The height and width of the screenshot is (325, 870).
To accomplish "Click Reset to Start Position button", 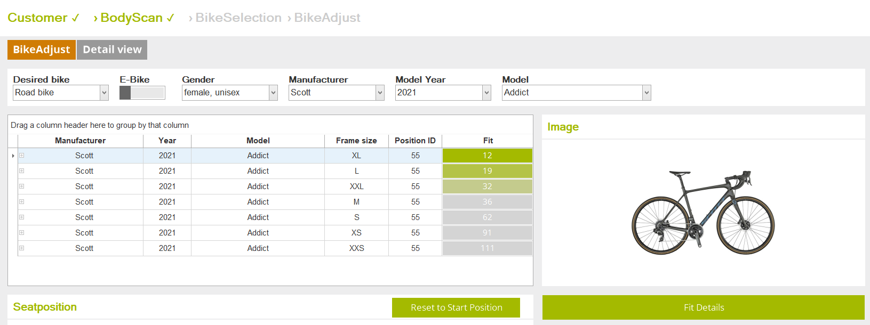I will tap(456, 307).
